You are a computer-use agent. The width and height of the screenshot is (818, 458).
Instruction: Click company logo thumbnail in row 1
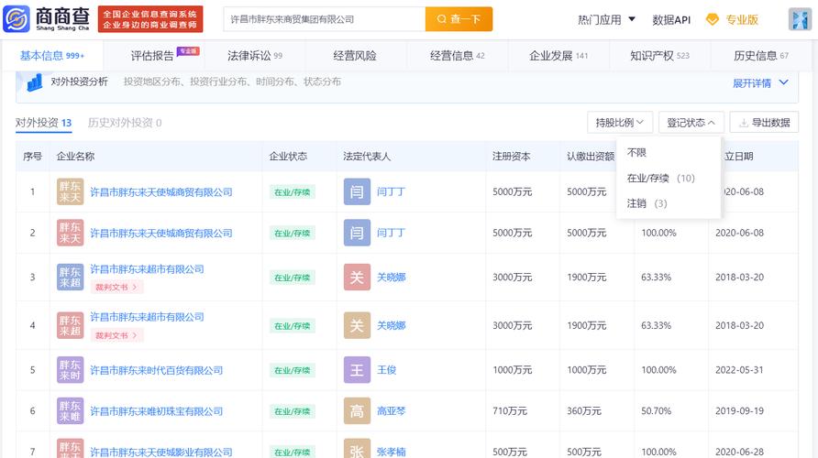pyautogui.click(x=70, y=191)
